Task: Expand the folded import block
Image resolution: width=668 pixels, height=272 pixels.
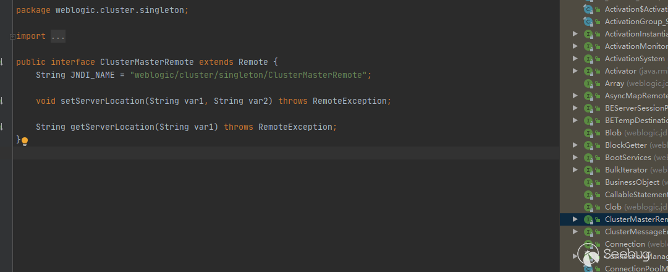Action: (x=12, y=36)
